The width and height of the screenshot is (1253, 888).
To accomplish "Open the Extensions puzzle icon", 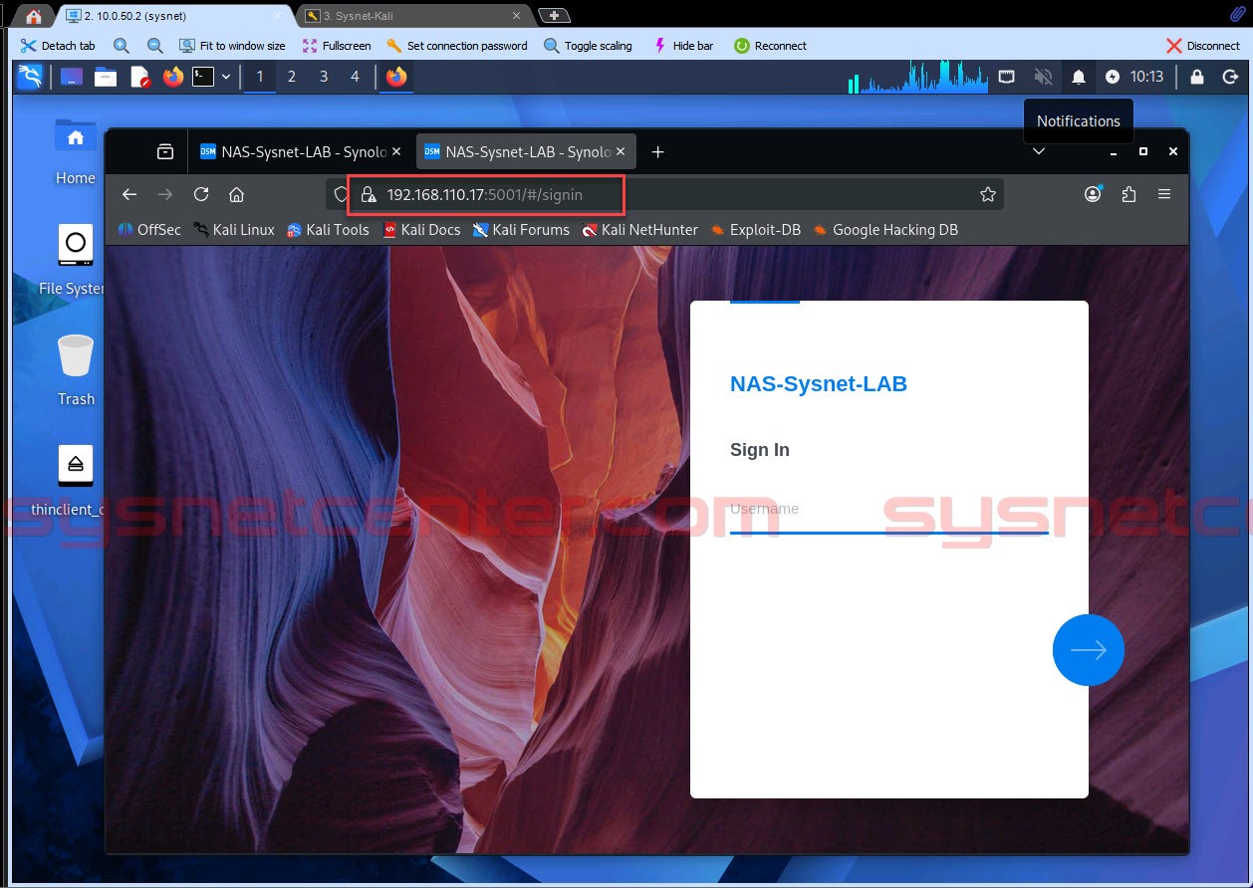I will (1128, 195).
